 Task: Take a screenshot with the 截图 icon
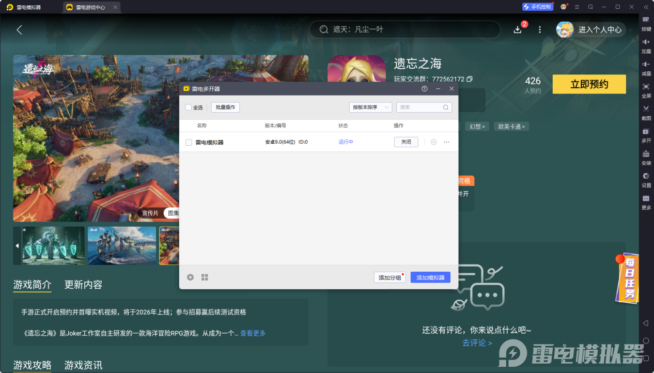(x=646, y=112)
